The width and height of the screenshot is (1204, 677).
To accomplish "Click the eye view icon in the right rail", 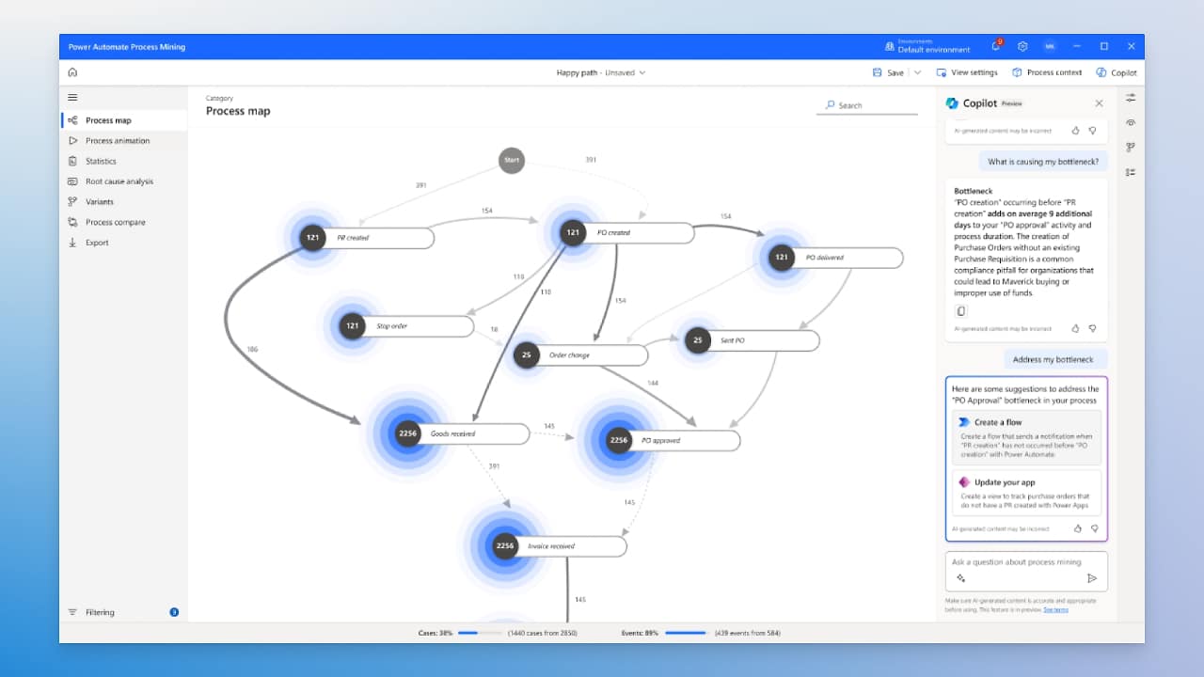I will click(1131, 122).
